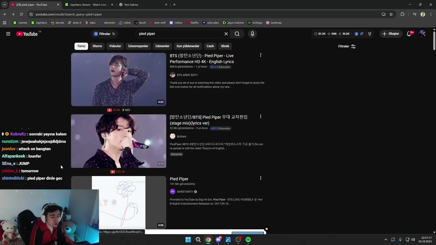Open notifications bell showing 9+

pyautogui.click(x=410, y=34)
